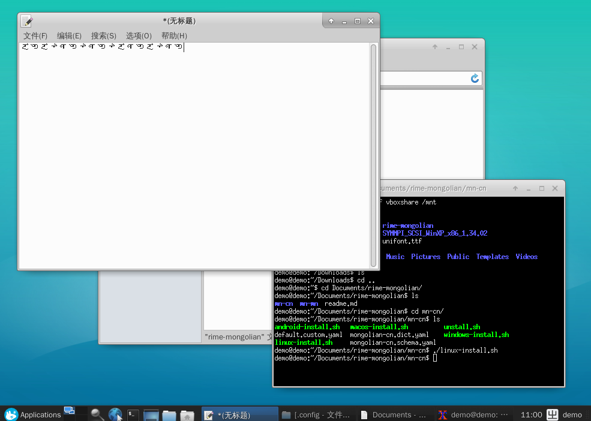The image size is (591, 421).
Task: Launch the web browser globe icon
Action: 115,414
